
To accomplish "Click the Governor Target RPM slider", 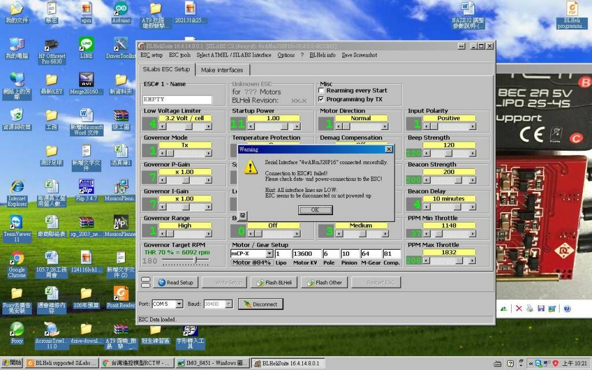I will [x=186, y=260].
